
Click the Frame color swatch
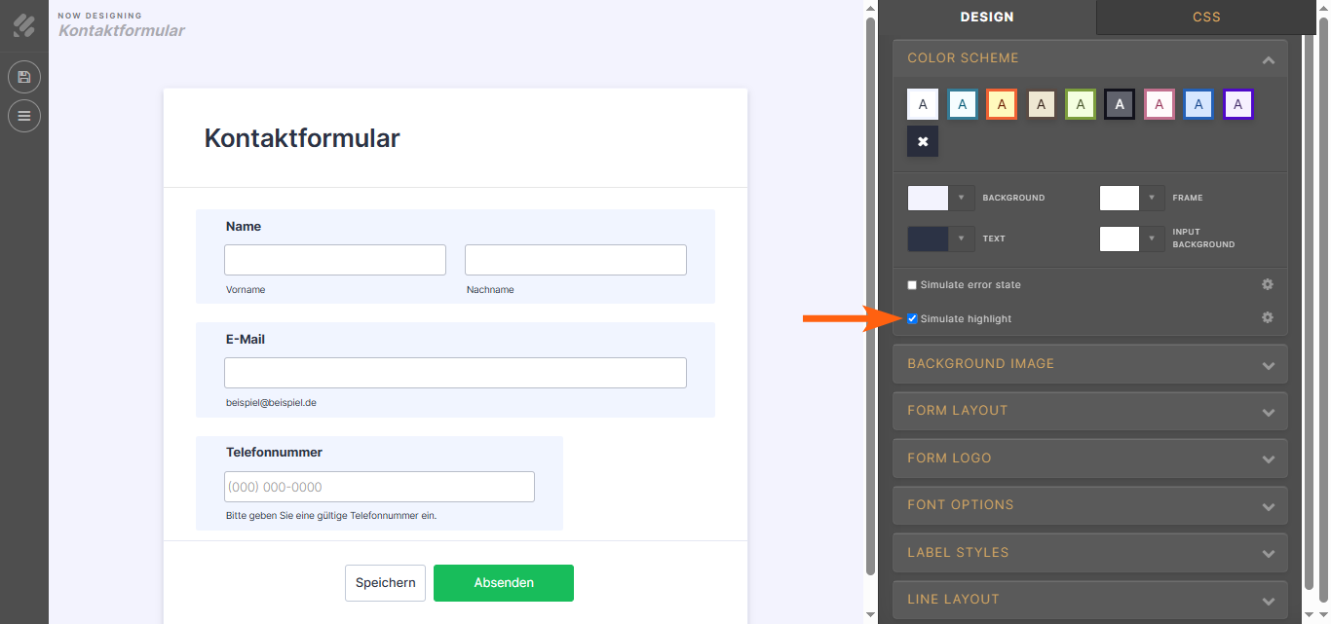1120,198
